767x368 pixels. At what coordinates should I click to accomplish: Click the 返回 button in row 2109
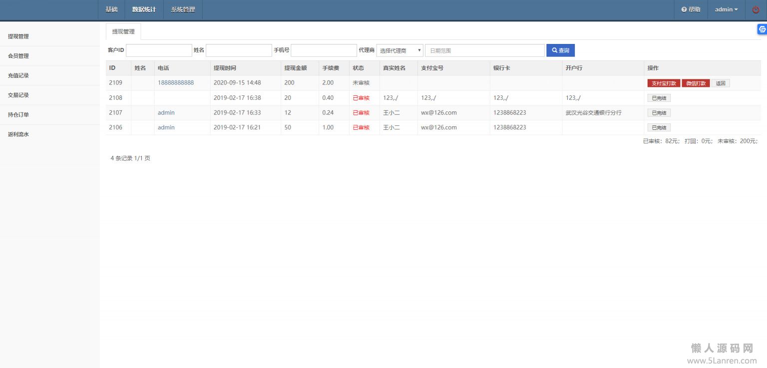[721, 83]
